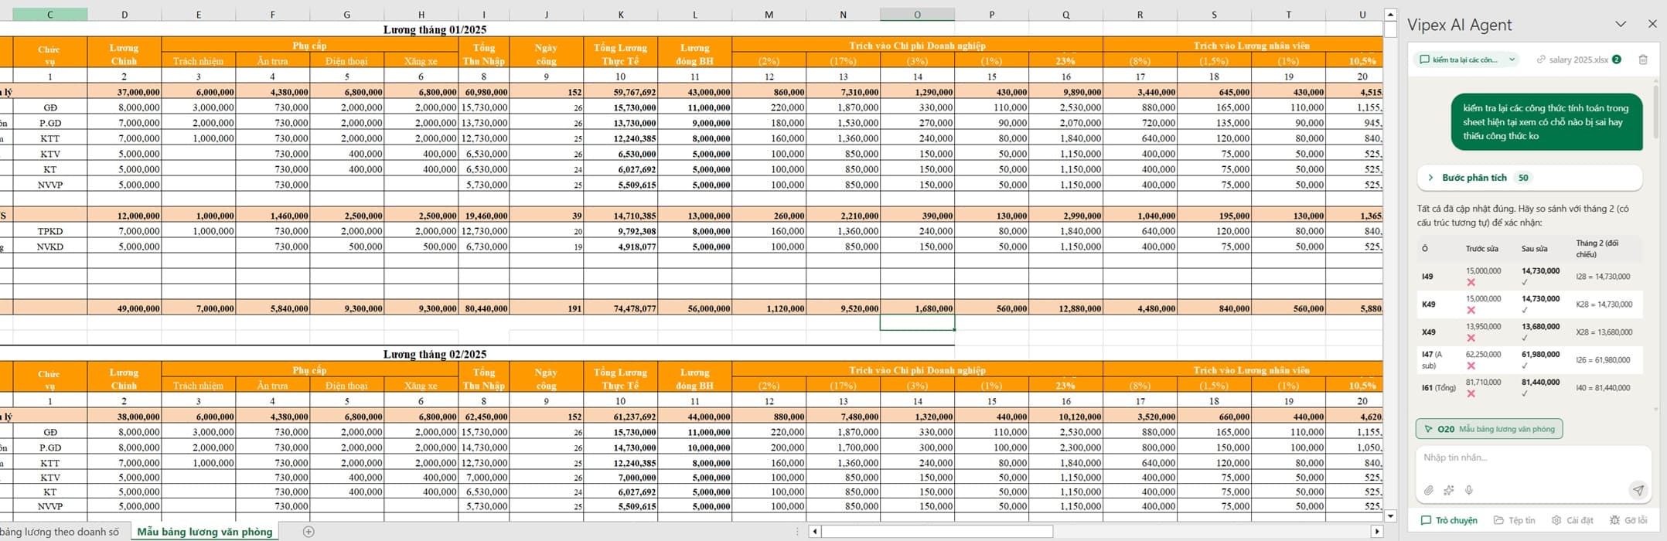Screen dimensions: 1667x541
Task: Click January 'Tổng Lương Thực Tế' header cell
Action: pos(620,53)
